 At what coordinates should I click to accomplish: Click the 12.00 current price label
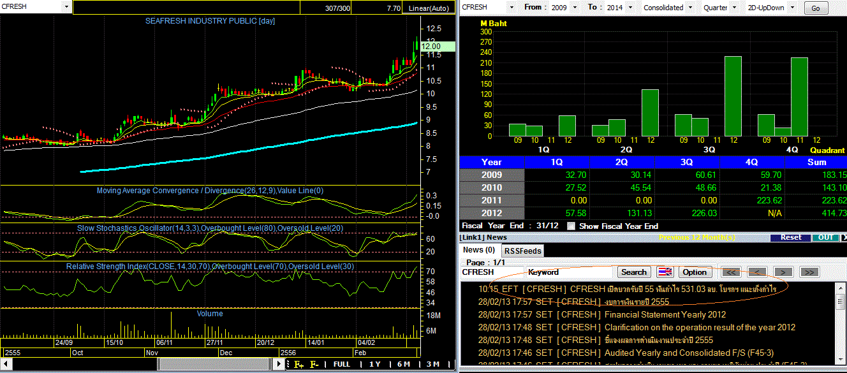(x=436, y=46)
